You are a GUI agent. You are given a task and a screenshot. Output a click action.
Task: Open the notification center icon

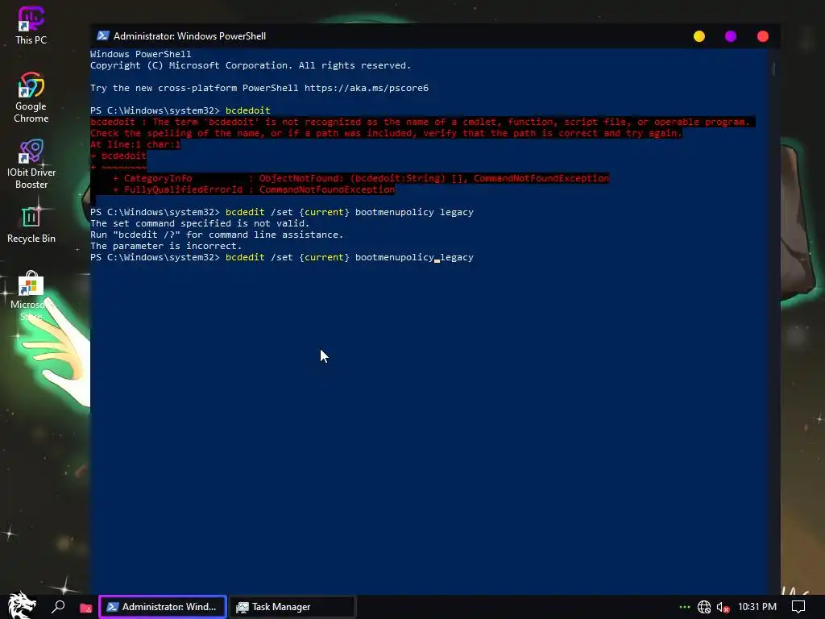(x=798, y=607)
